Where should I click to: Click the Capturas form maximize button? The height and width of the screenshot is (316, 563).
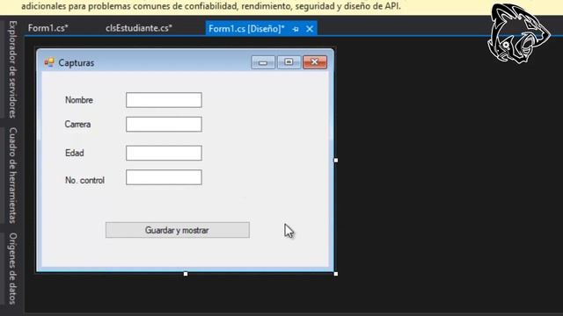coord(289,62)
